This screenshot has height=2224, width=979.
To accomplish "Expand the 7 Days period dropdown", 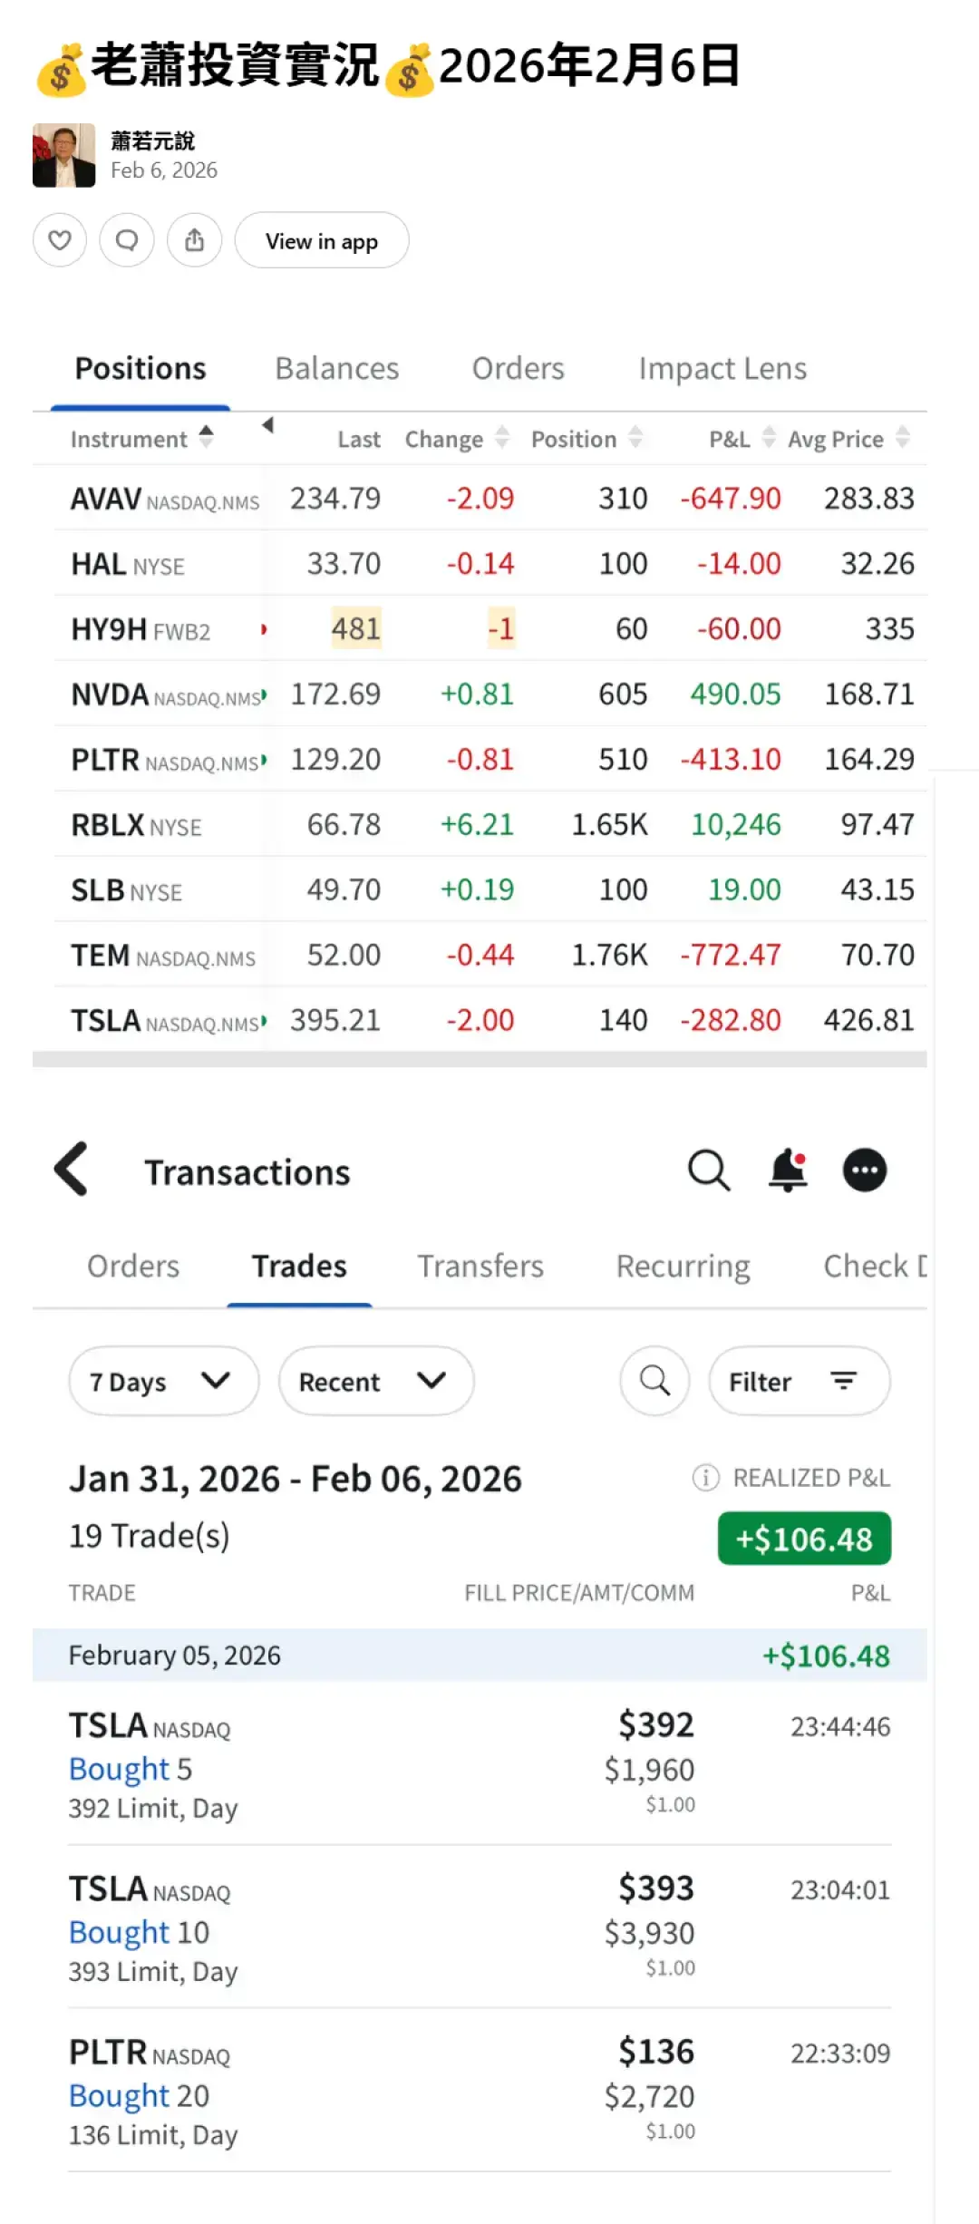I will click(x=163, y=1381).
